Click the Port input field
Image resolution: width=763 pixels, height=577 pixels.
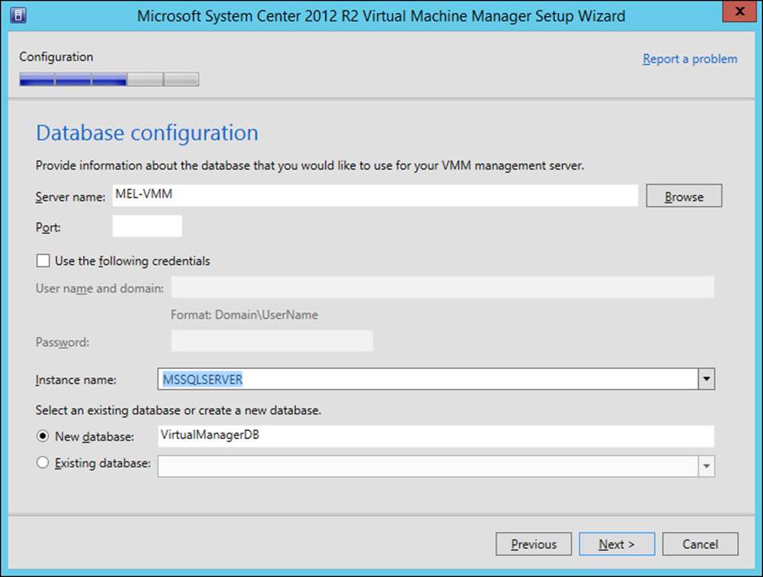coord(147,226)
